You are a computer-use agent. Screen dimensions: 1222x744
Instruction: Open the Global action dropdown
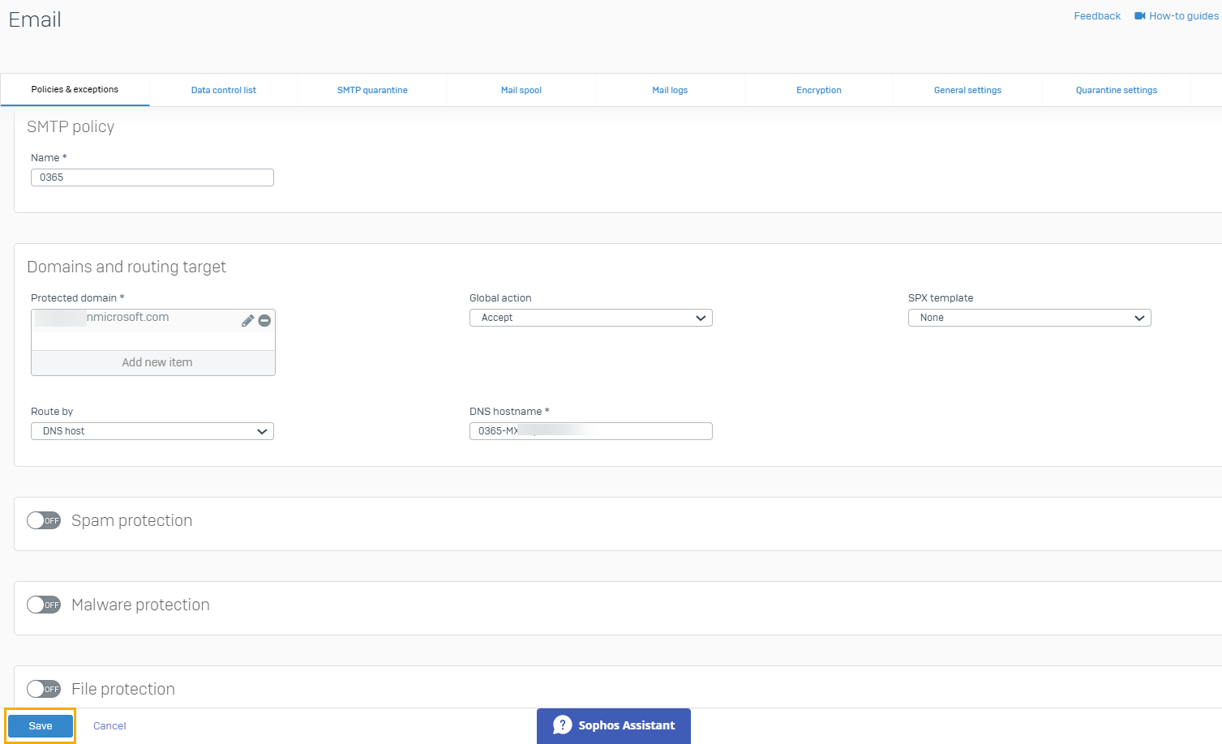(590, 317)
